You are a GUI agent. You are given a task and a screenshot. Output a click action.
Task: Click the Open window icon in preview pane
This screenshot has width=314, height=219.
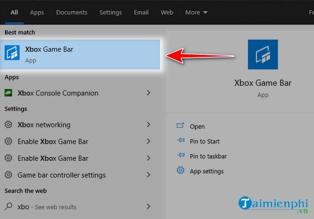point(180,125)
